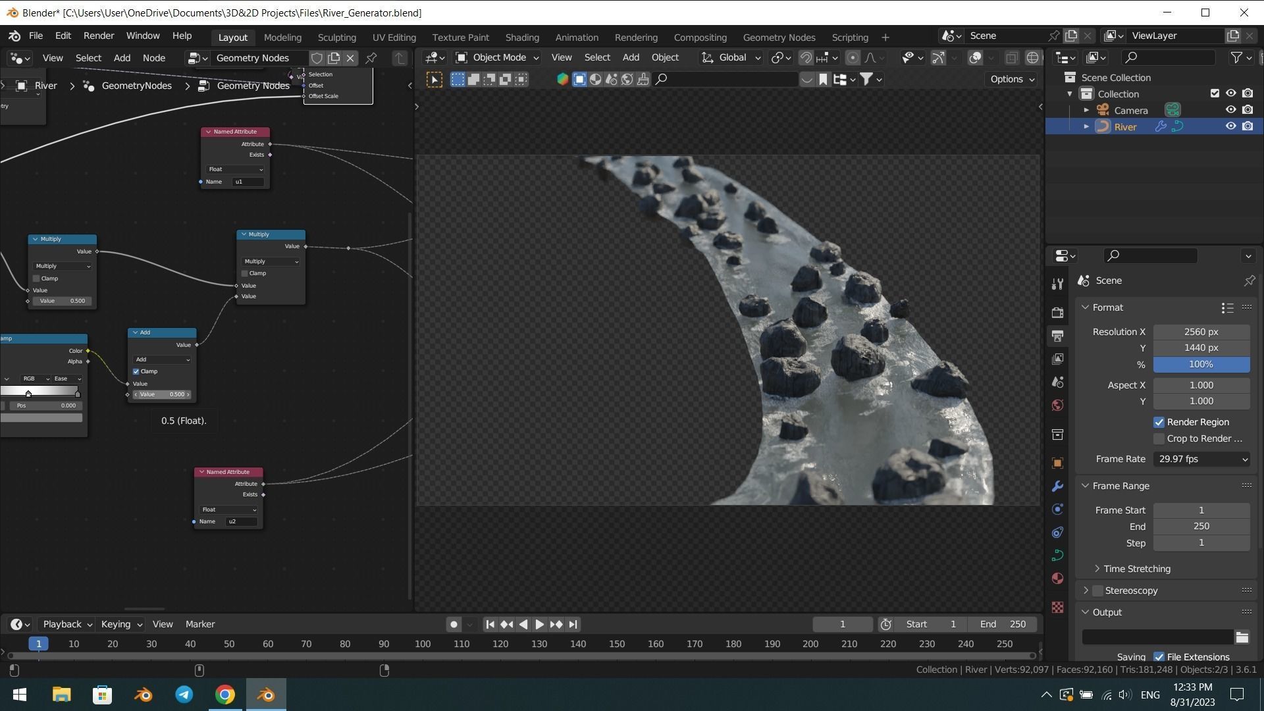Open the Playback dropdown in the timeline

(x=66, y=624)
